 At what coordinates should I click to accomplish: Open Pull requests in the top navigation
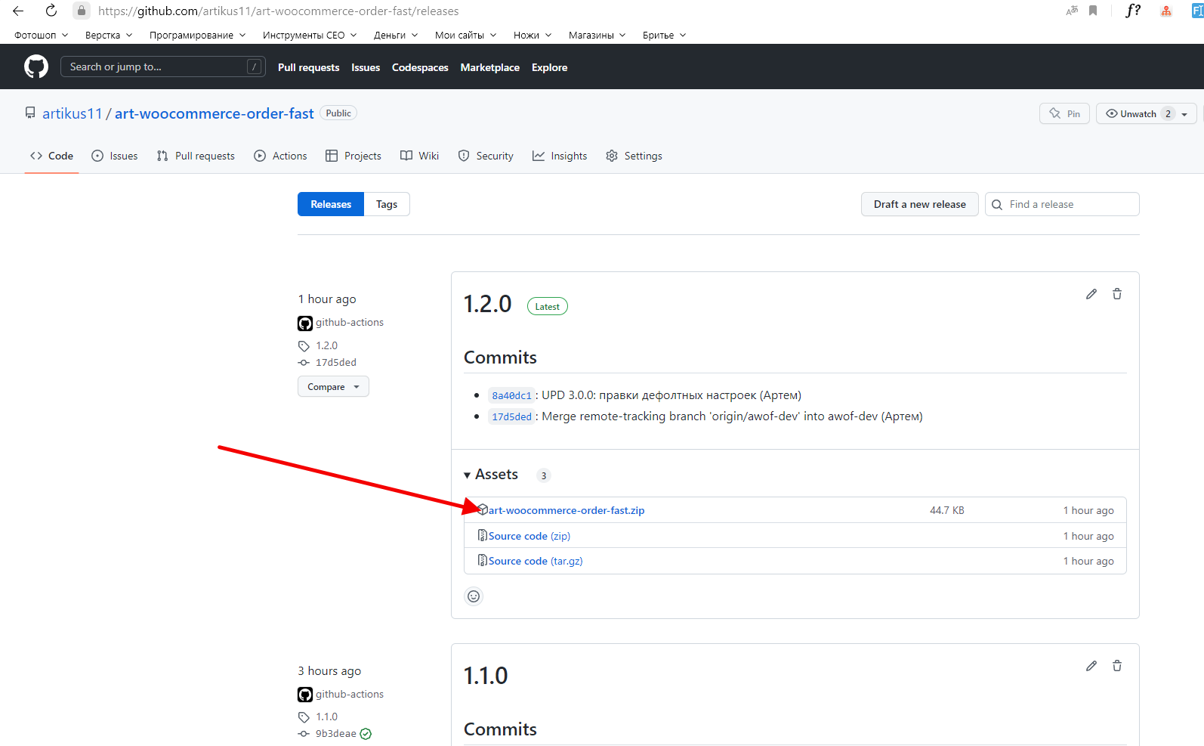click(x=309, y=67)
